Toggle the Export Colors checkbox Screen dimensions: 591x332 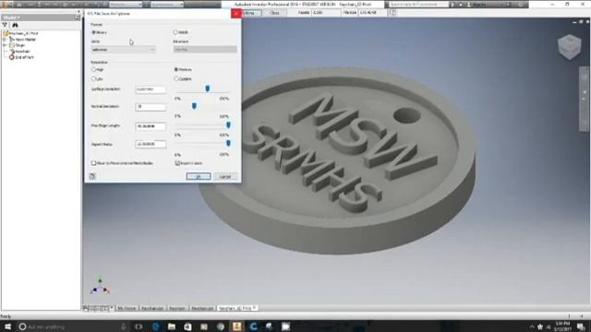tap(177, 163)
